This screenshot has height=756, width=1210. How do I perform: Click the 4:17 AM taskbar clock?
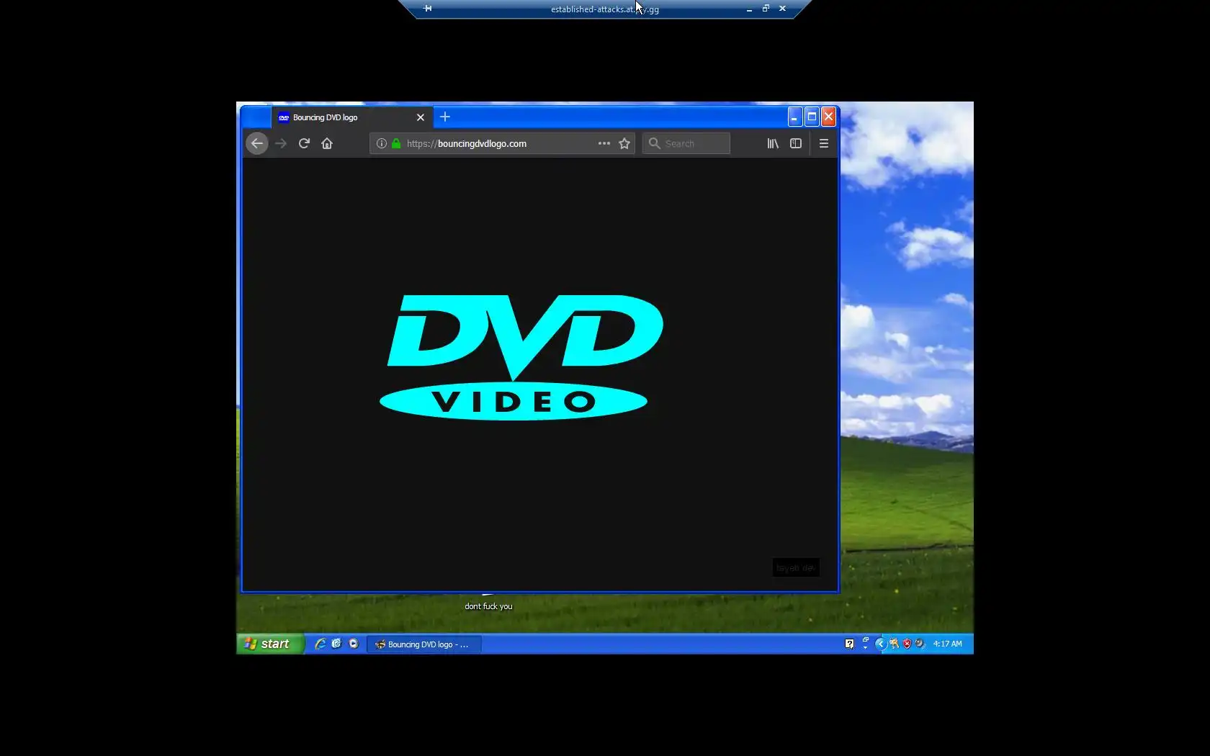(x=947, y=644)
